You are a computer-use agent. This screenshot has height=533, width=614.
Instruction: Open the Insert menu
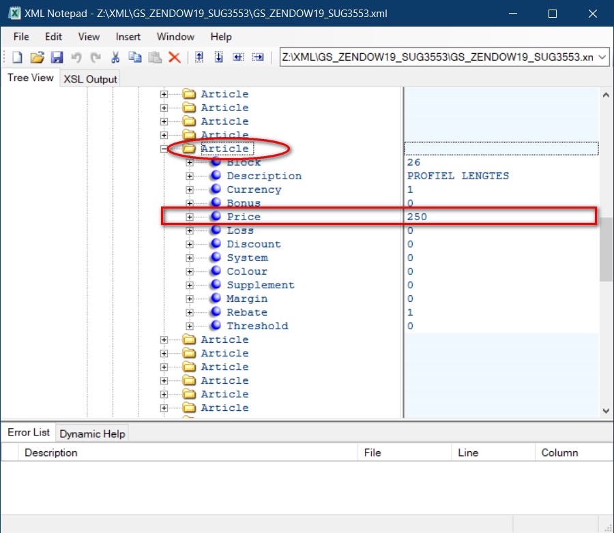[128, 37]
